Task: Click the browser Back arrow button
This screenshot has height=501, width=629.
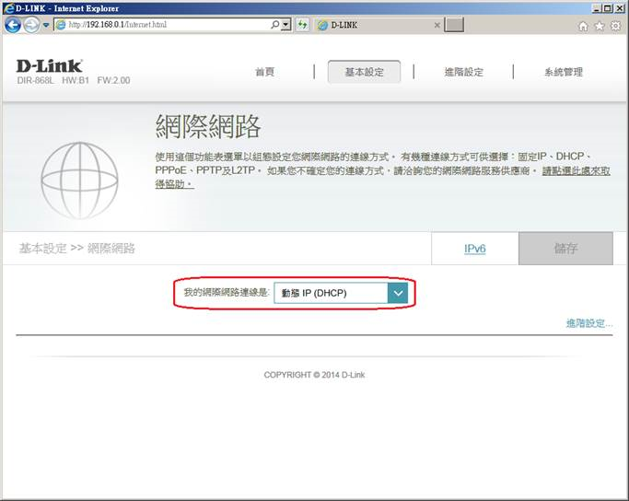Action: tap(13, 25)
